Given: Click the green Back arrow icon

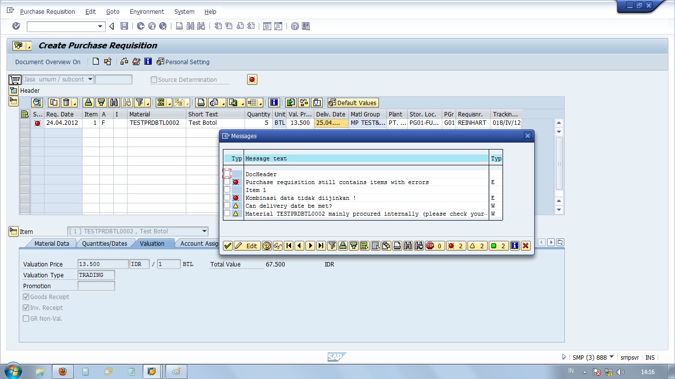Looking at the screenshot, I should click(141, 26).
